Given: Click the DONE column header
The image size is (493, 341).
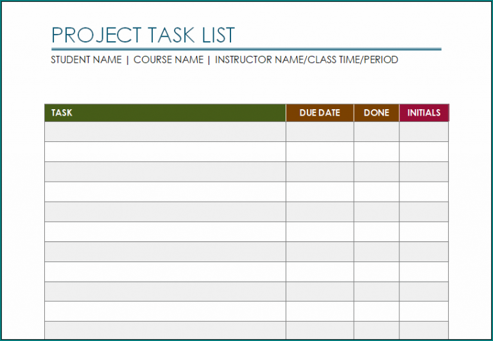Looking at the screenshot, I should pos(376,113).
